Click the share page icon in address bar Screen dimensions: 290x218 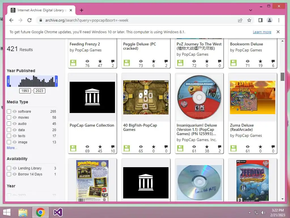pos(240,20)
